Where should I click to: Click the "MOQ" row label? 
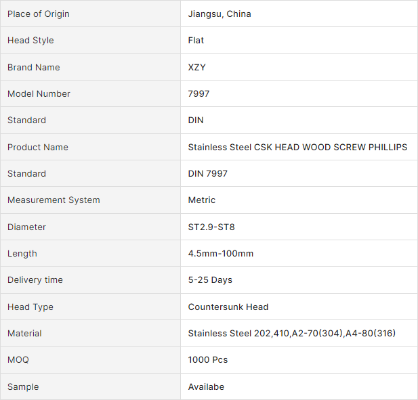[x=18, y=360]
